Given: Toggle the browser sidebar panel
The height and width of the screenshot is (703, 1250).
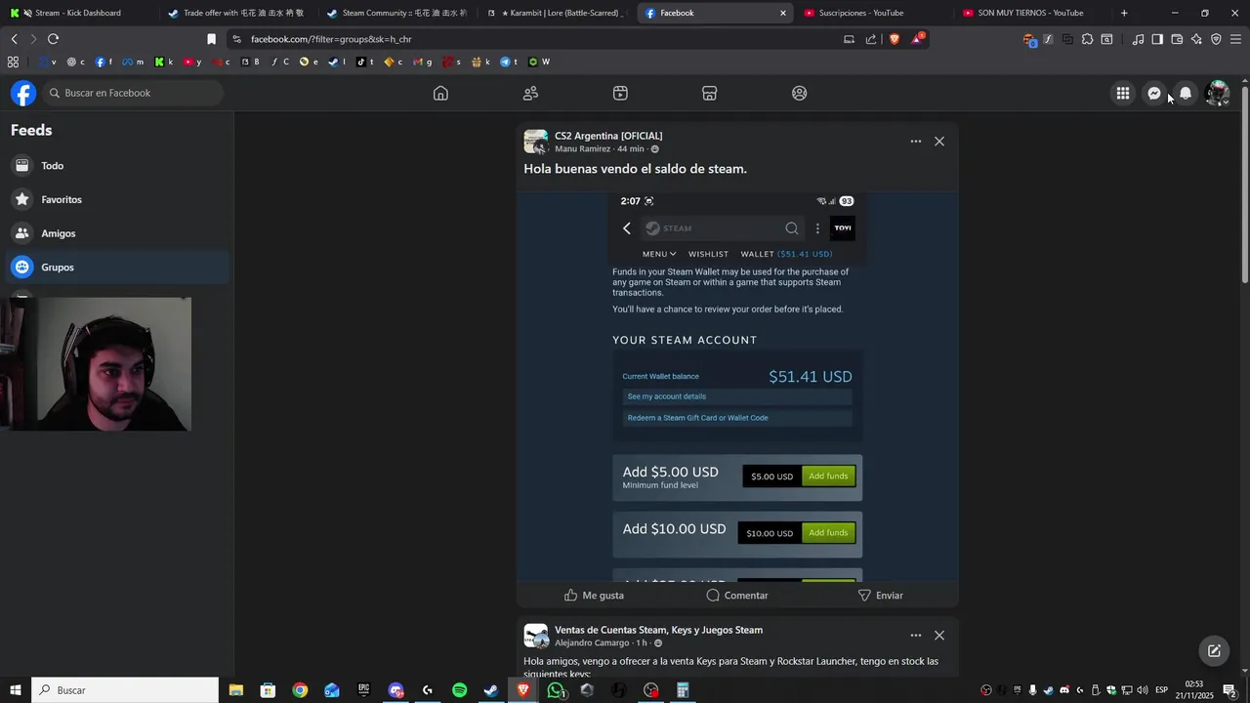Looking at the screenshot, I should (x=1157, y=39).
